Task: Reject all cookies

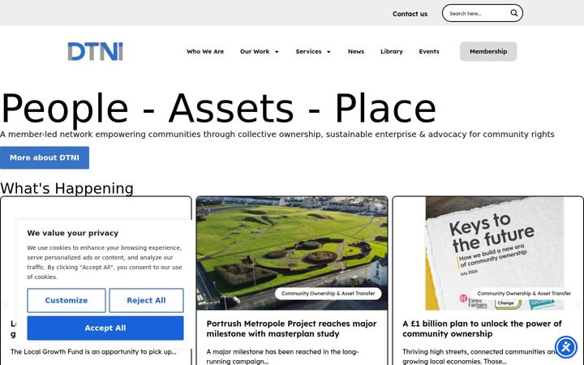Action: pyautogui.click(x=146, y=300)
